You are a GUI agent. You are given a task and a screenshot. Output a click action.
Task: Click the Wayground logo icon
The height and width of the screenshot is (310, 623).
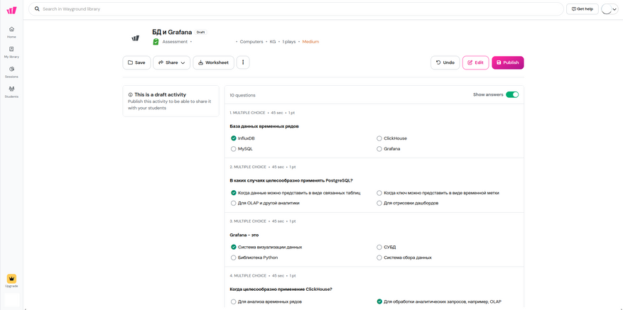(11, 10)
